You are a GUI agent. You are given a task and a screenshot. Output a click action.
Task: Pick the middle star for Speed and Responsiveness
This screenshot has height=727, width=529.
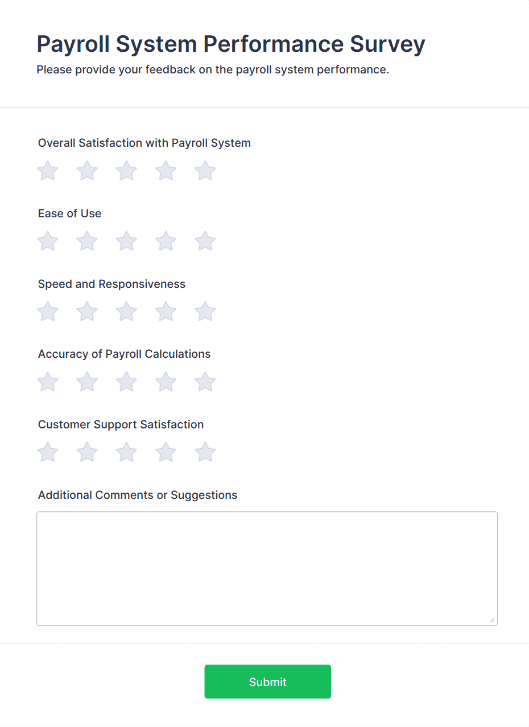click(126, 311)
